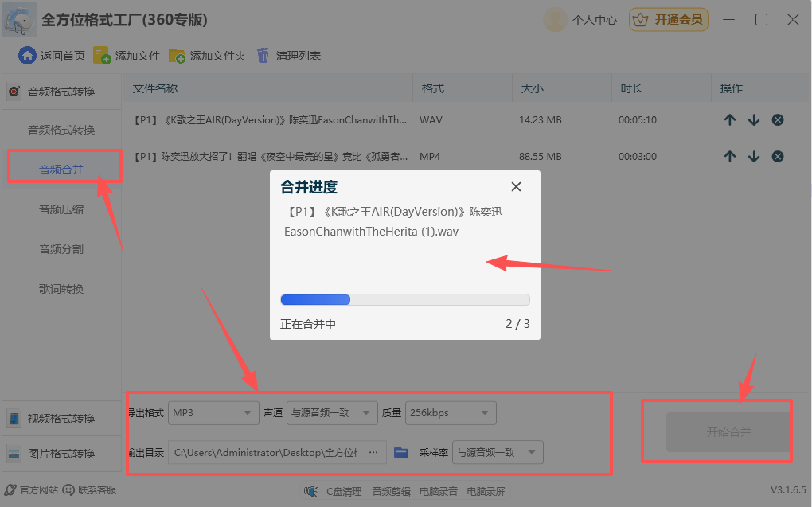Click the merge progress bar in the dialog
The height and width of the screenshot is (507, 812).
404,298
